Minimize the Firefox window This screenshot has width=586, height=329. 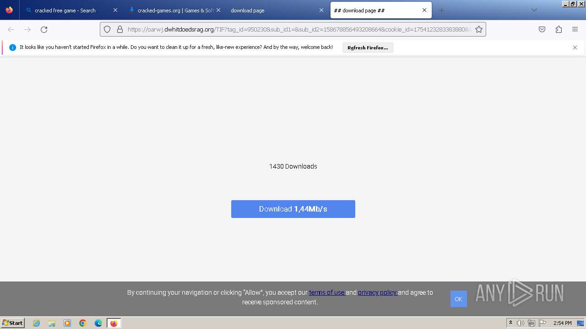pyautogui.click(x=566, y=4)
